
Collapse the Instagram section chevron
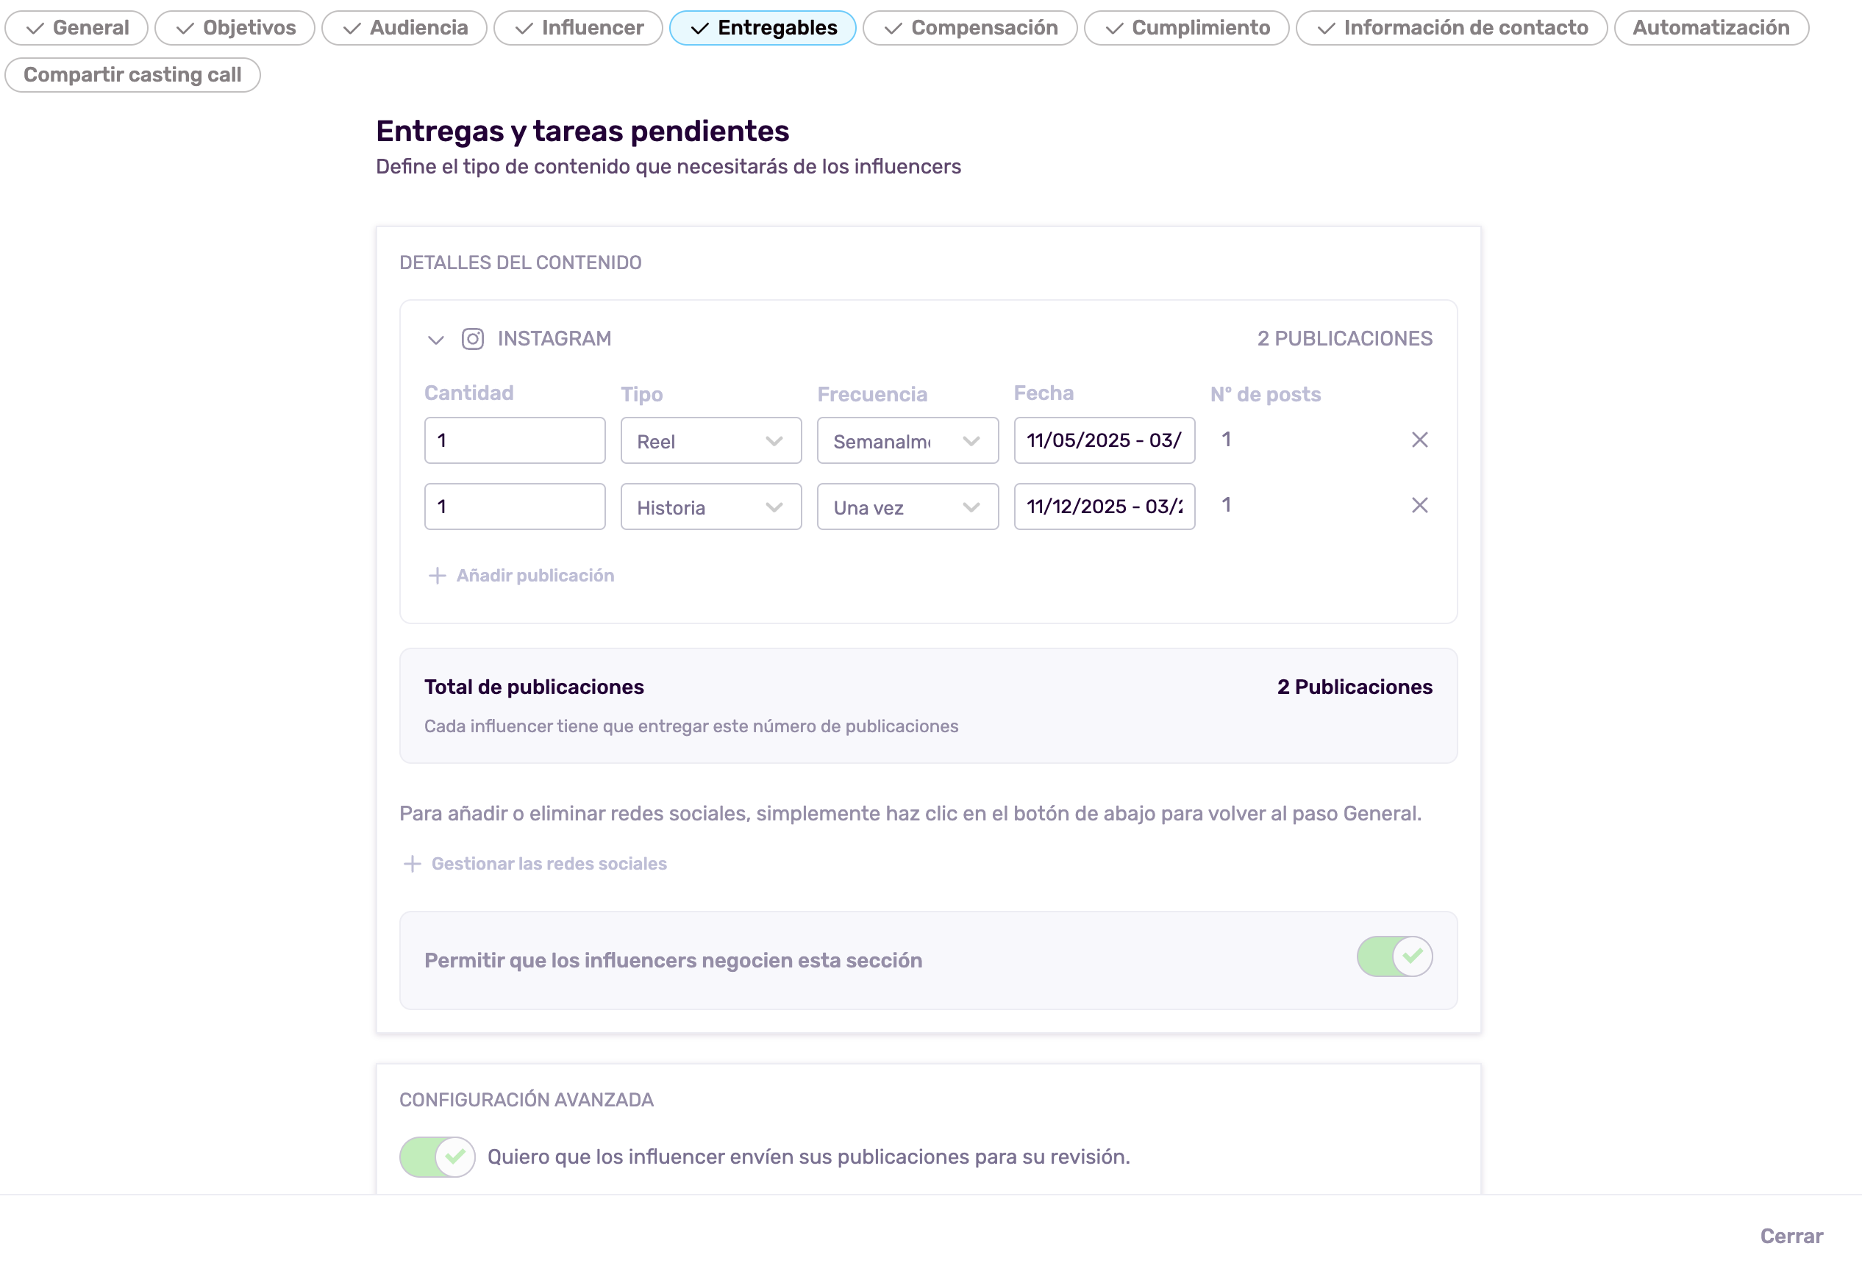point(436,340)
